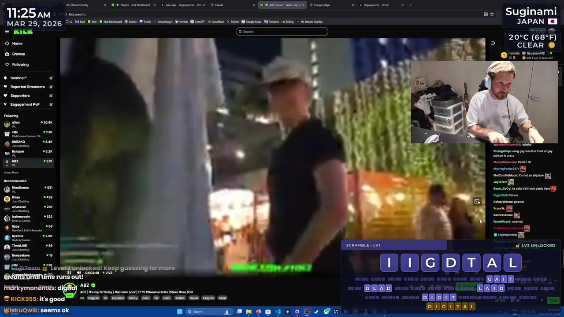Open the Home page in Kick sidebar
The width and height of the screenshot is (564, 317).
pos(17,43)
